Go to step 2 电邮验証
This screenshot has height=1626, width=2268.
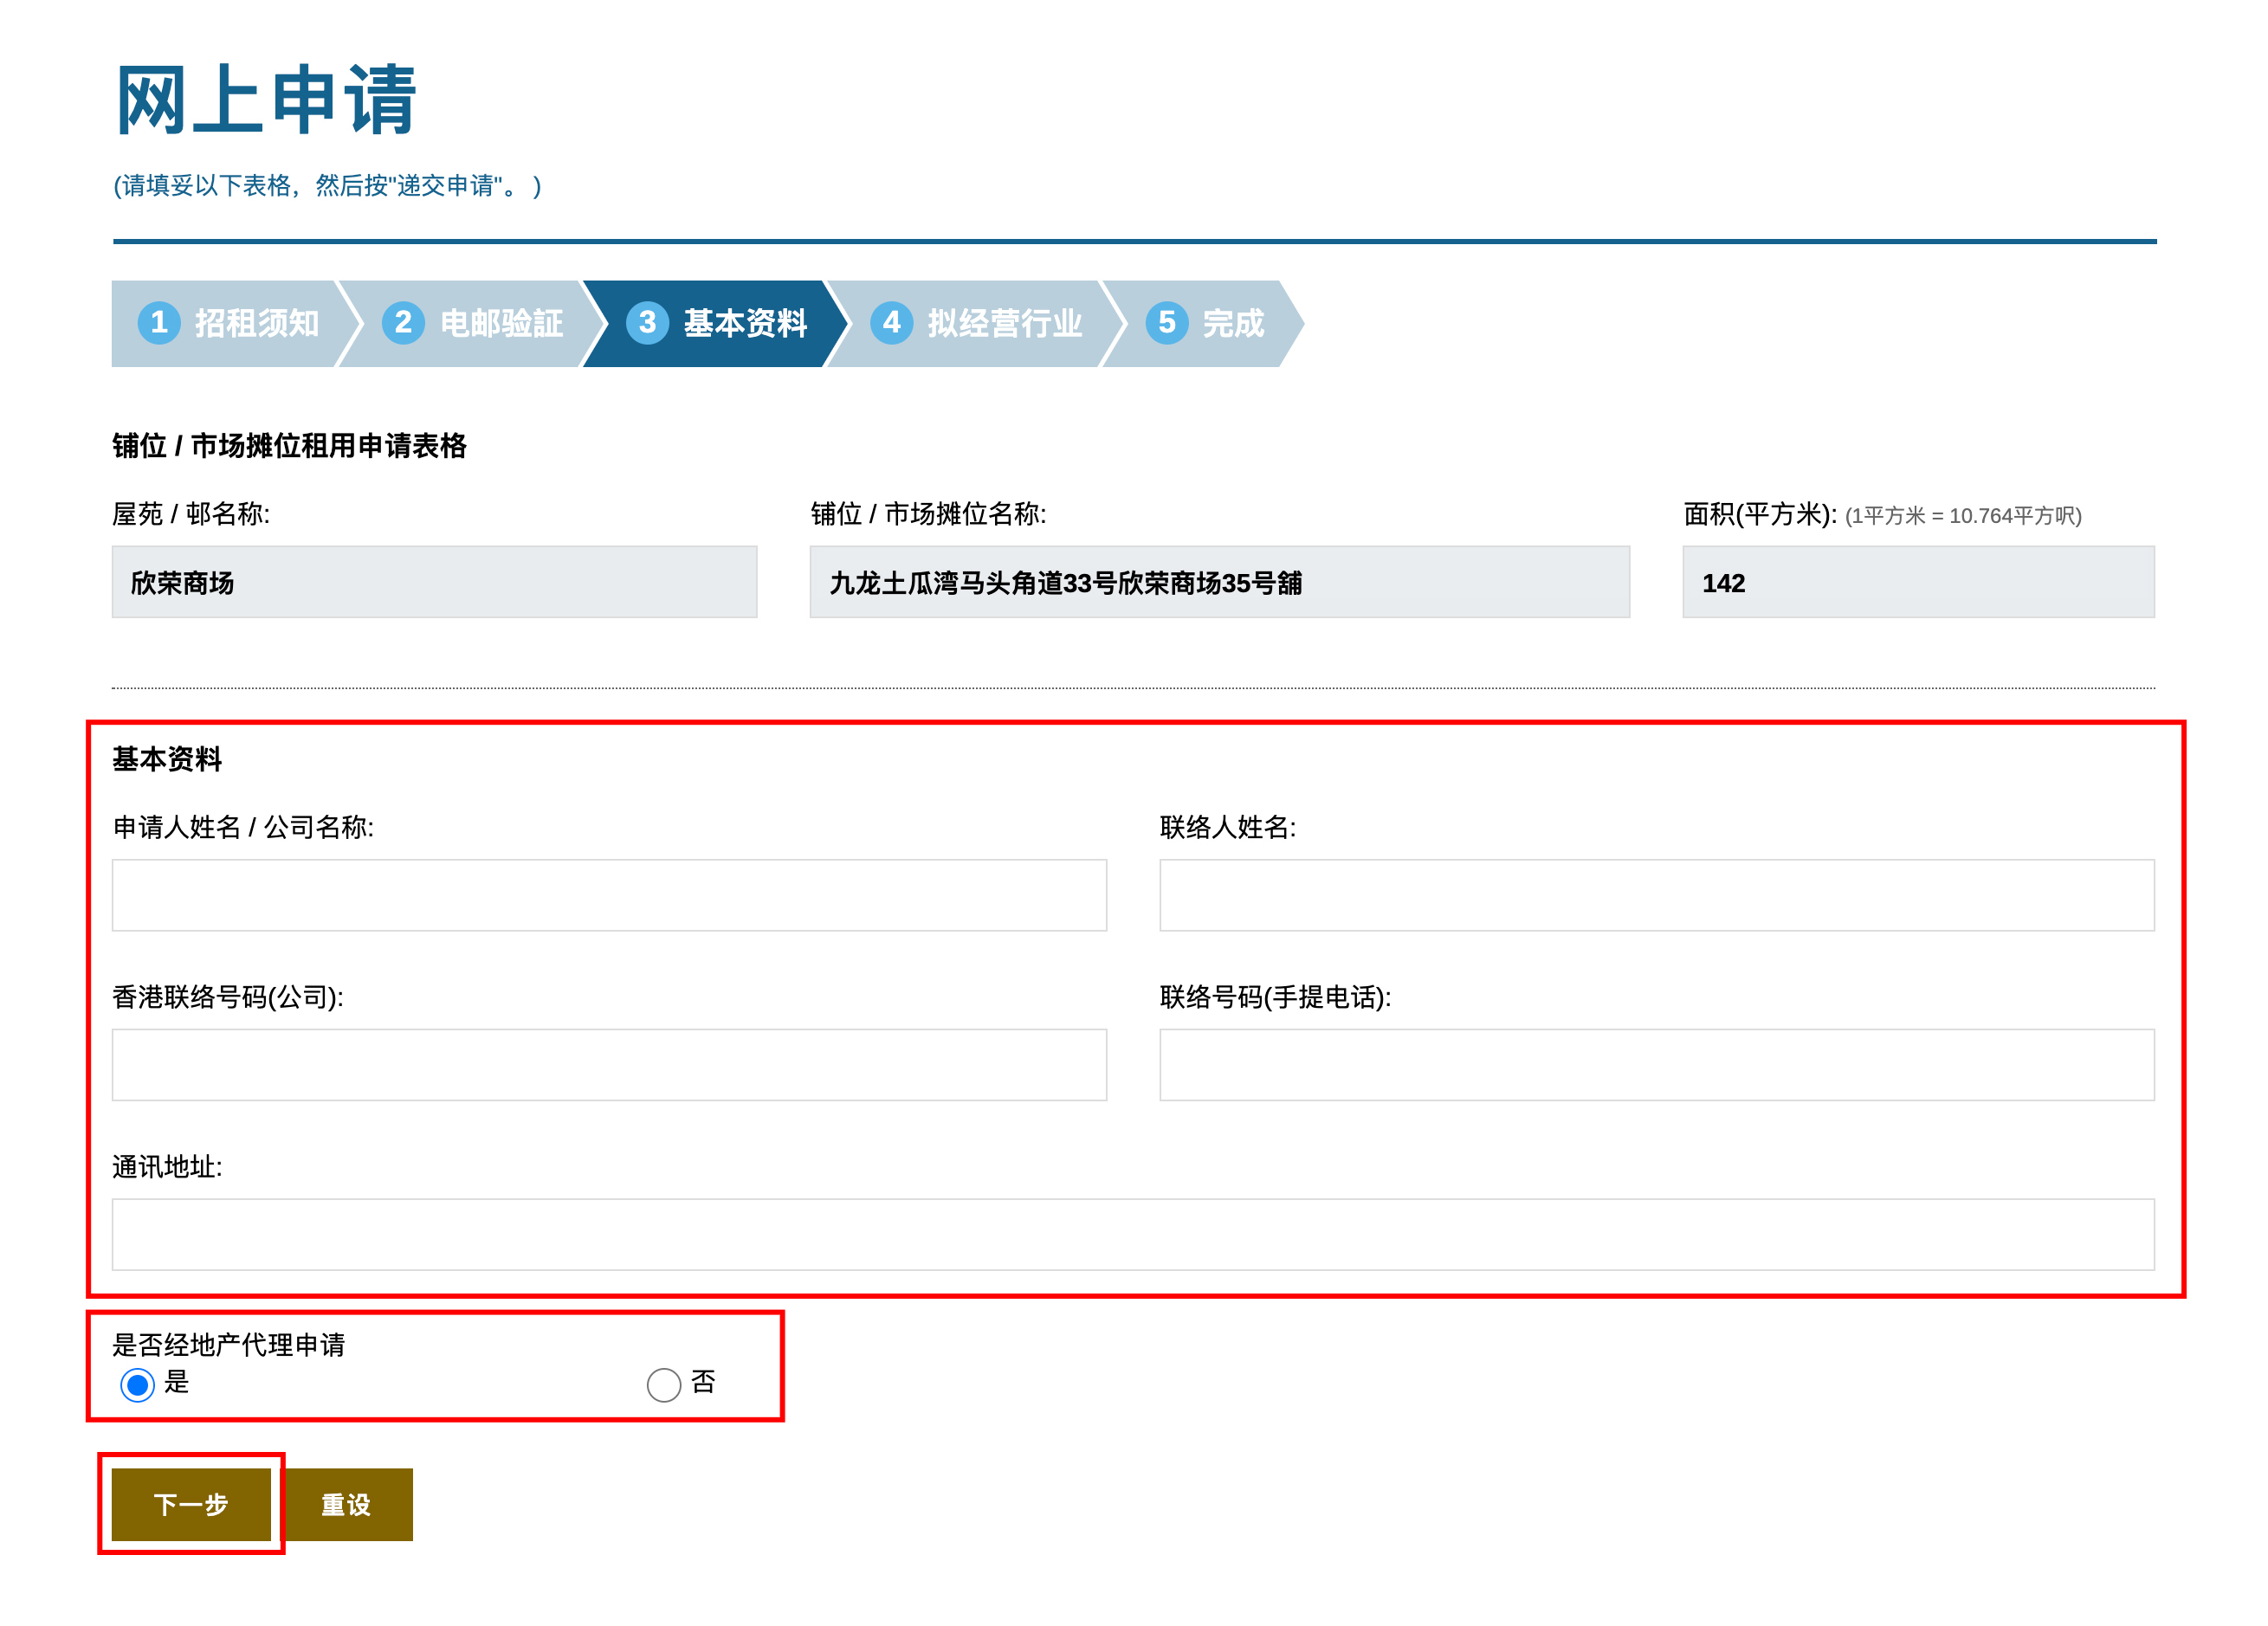pos(472,323)
